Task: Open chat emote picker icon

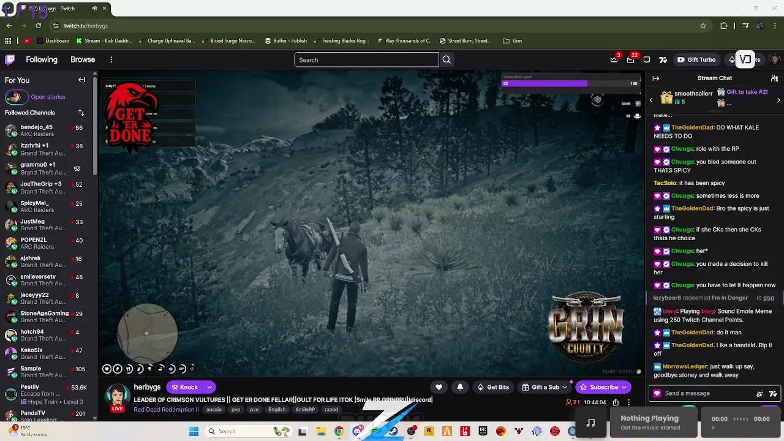Action: 760,393
